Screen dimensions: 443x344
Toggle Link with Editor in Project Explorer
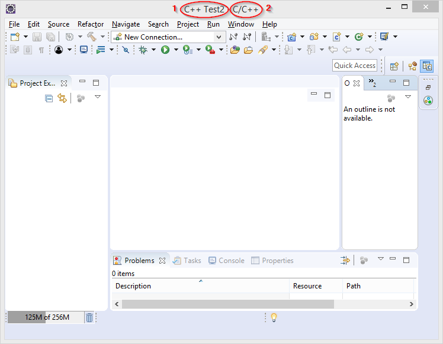[62, 98]
